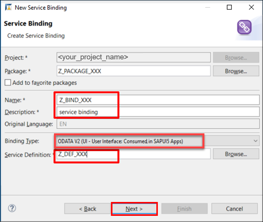Browse for a Service Definition
Image resolution: width=263 pixels, height=222 pixels.
tap(236, 154)
